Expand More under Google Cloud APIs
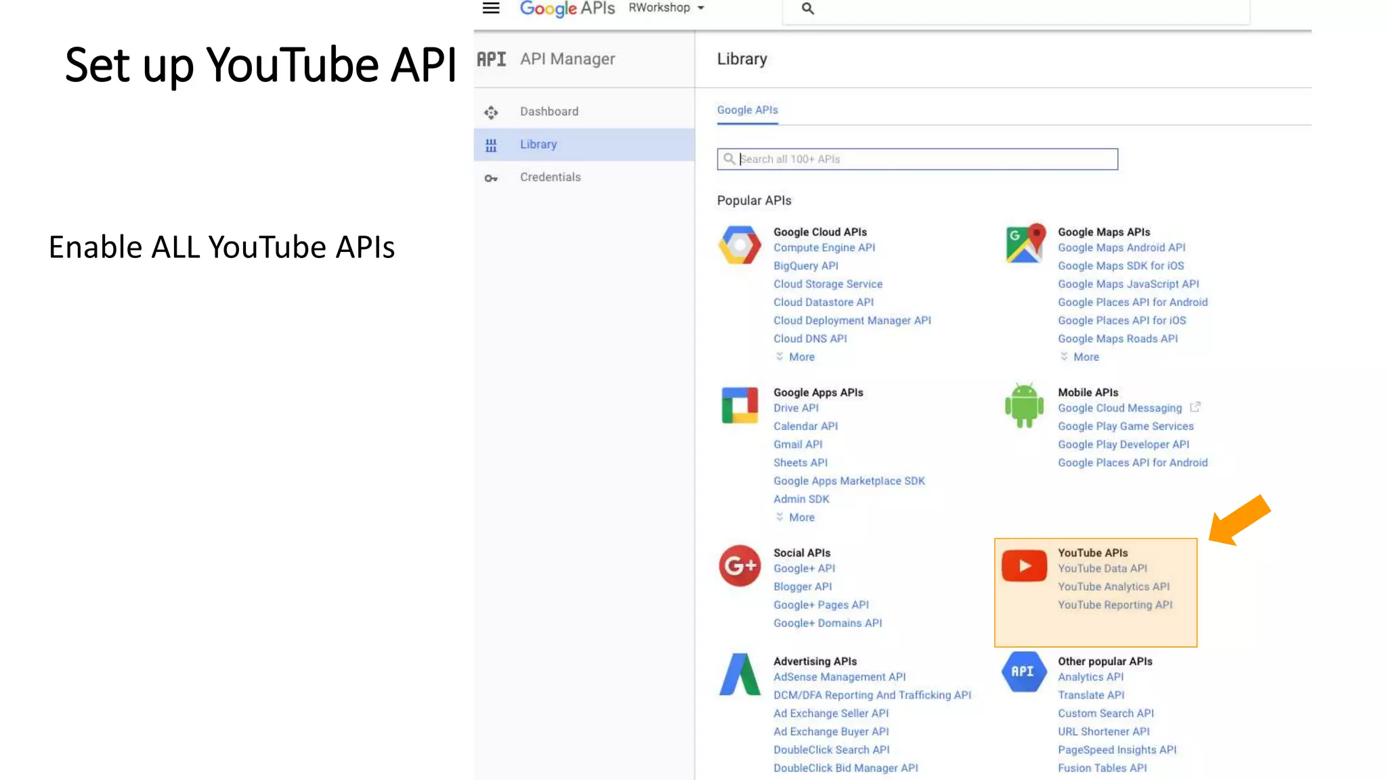Viewport: 1387px width, 780px height. 795,357
